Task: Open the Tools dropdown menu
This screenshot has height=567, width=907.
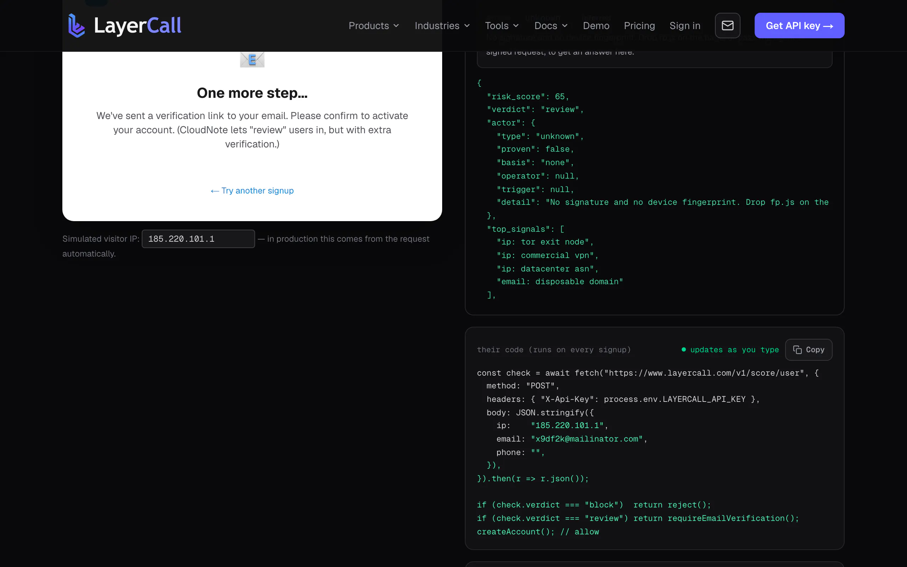Action: pyautogui.click(x=502, y=26)
